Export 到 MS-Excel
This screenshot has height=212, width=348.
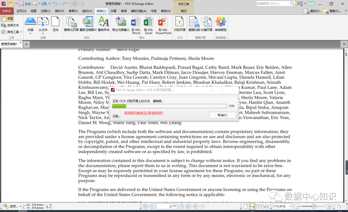[149, 25]
